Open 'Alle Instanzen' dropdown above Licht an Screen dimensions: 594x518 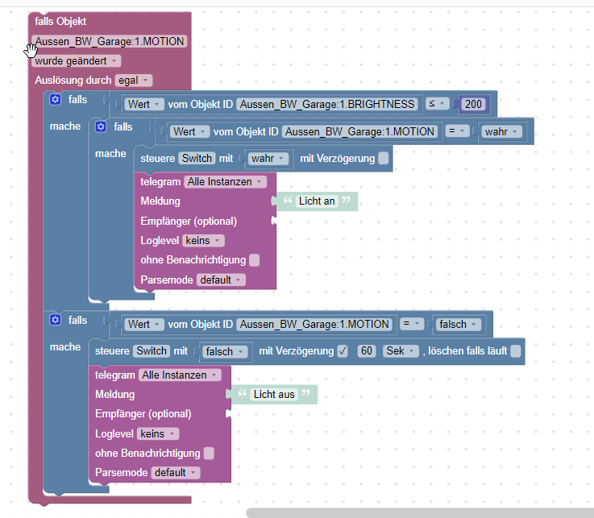(226, 182)
